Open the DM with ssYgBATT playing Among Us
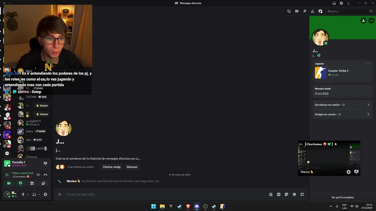The height and width of the screenshot is (211, 376). [x=33, y=122]
